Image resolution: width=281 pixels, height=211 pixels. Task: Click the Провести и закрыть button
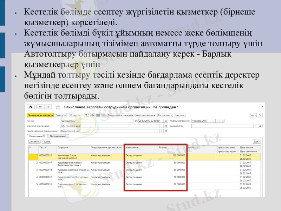pos(40,115)
